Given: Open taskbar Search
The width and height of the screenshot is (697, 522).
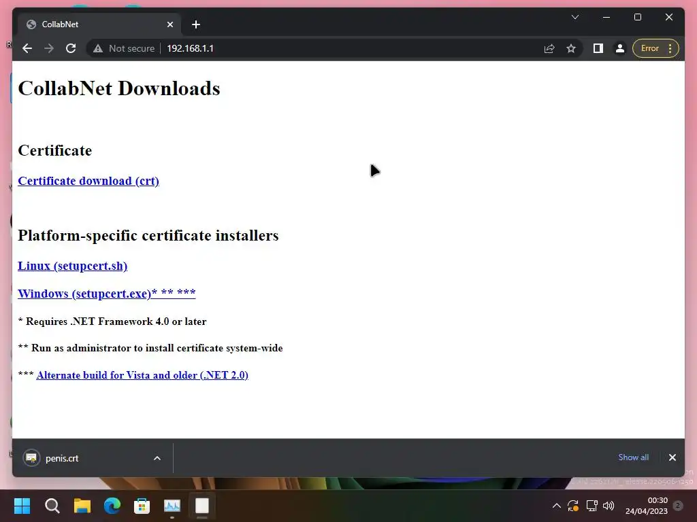Looking at the screenshot, I should click(52, 506).
